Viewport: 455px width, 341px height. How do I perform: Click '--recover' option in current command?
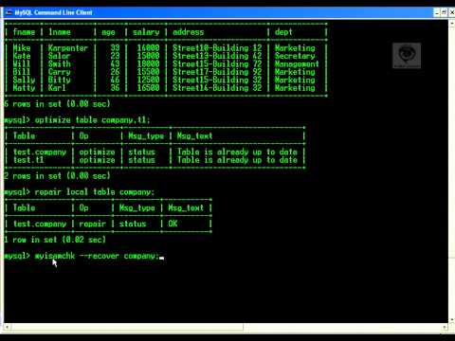click(100, 256)
